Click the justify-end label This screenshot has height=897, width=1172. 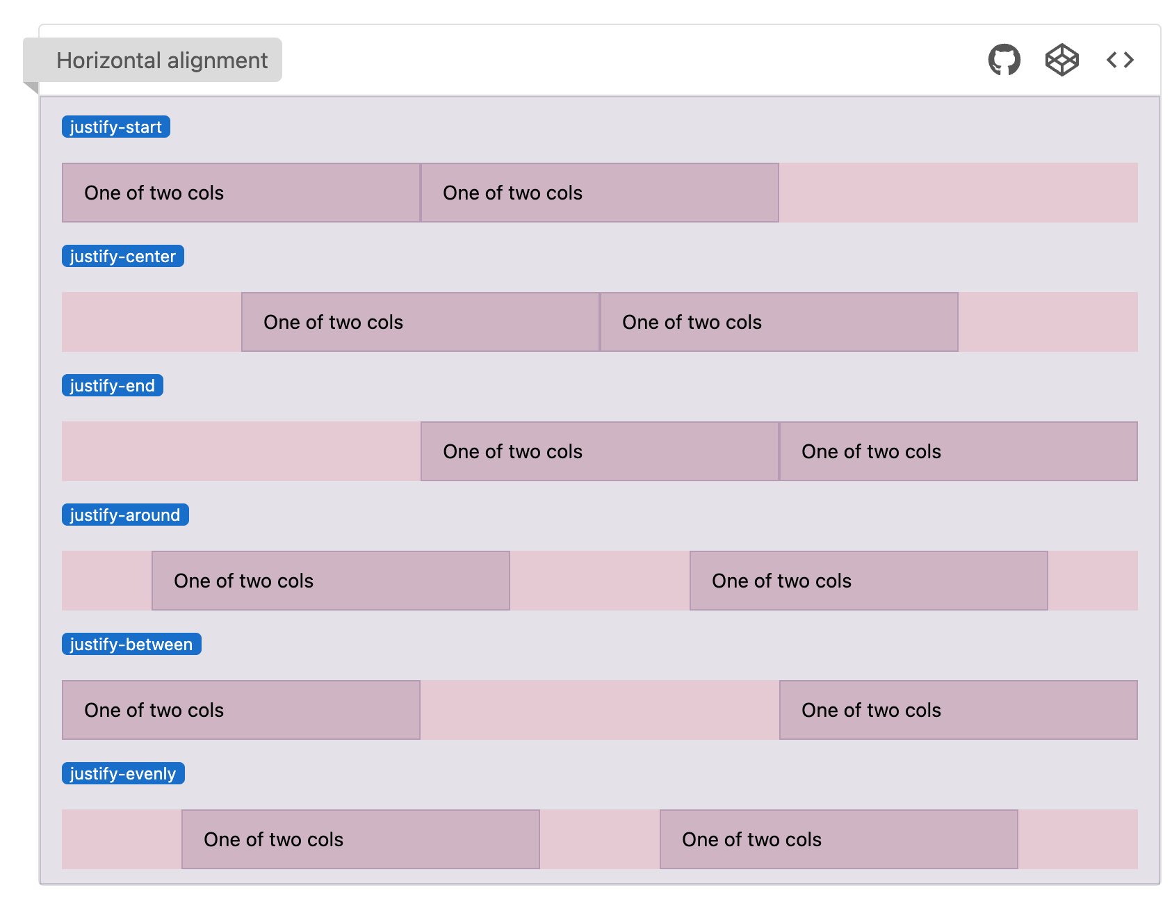(x=113, y=385)
